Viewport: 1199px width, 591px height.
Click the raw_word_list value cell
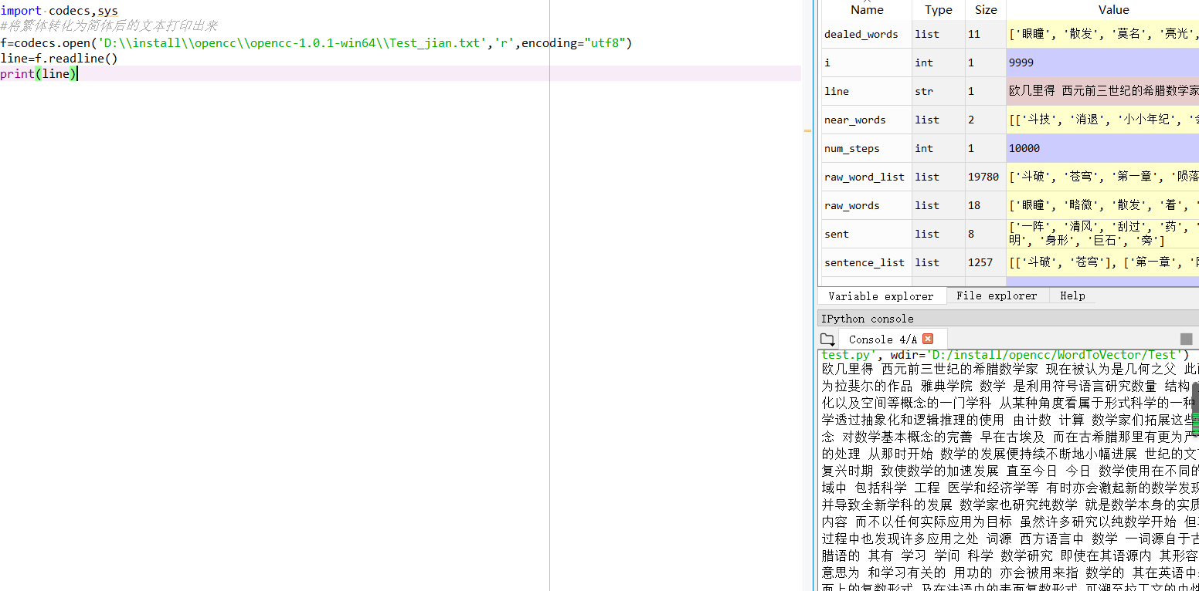pos(1102,177)
